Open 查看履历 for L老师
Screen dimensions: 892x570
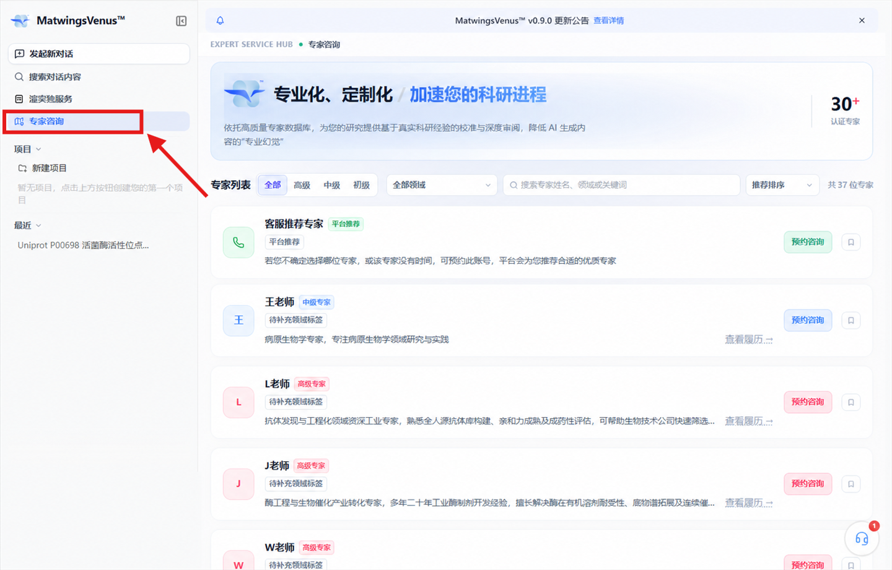click(x=748, y=421)
